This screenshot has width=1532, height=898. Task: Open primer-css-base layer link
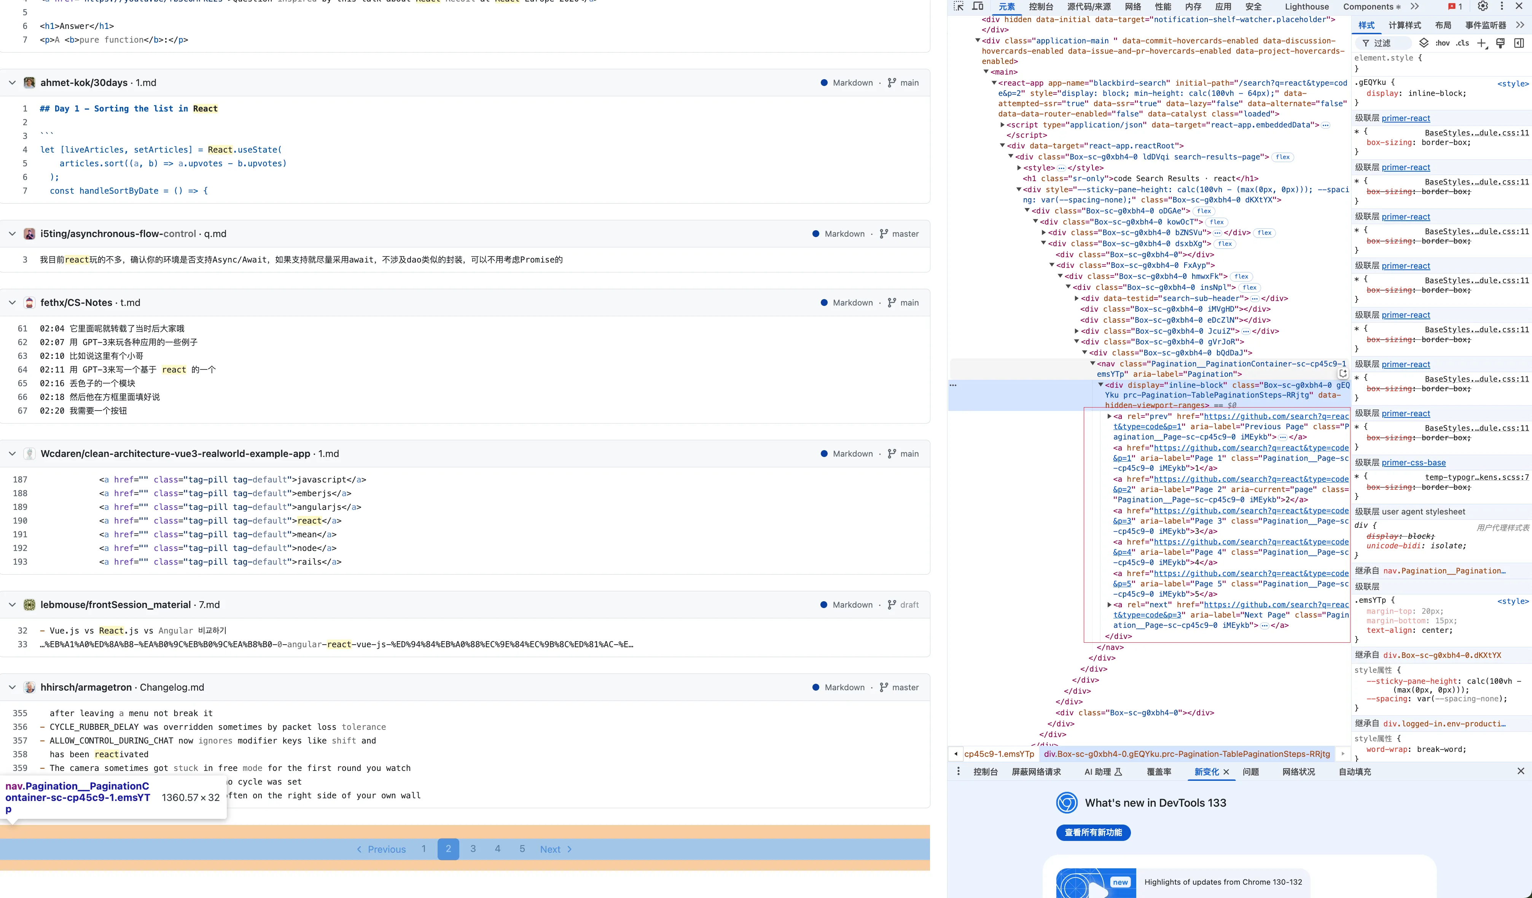(1413, 463)
